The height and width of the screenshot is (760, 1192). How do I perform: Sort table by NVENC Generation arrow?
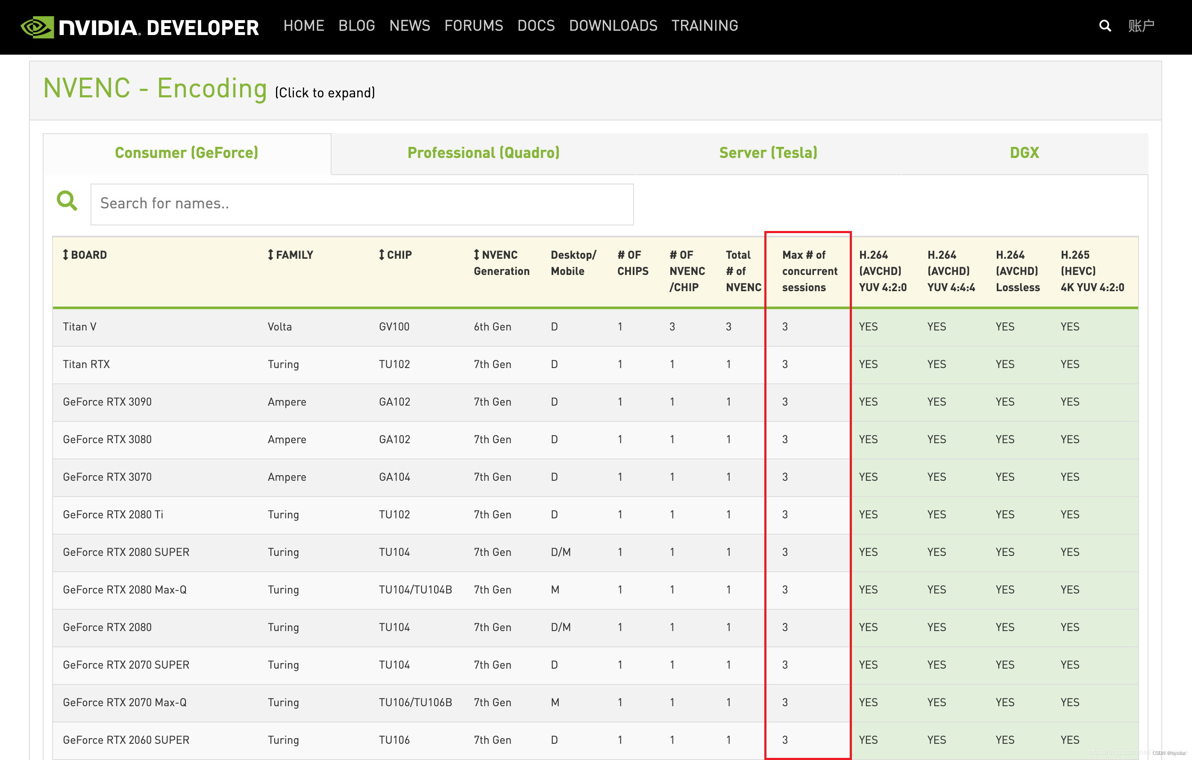476,255
